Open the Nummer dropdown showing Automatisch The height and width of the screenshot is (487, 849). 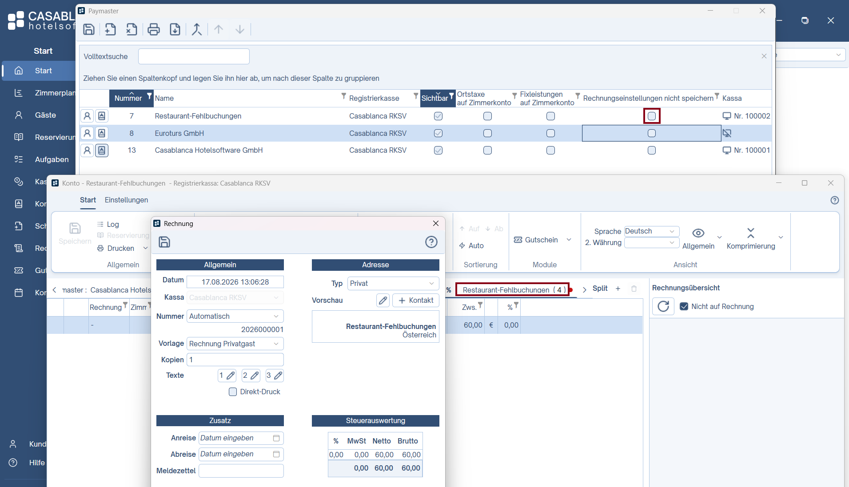(235, 316)
